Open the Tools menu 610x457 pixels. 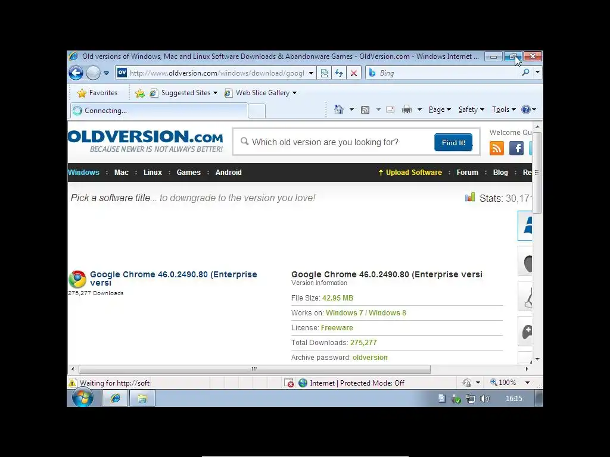[504, 109]
